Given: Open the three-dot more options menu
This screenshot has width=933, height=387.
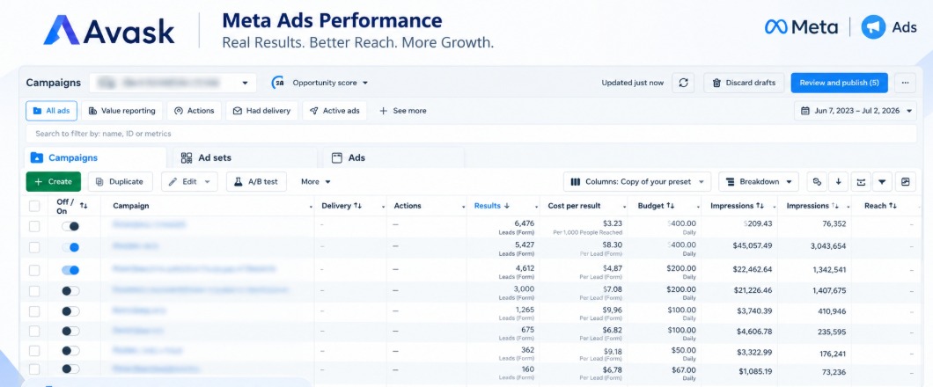Looking at the screenshot, I should pos(905,83).
